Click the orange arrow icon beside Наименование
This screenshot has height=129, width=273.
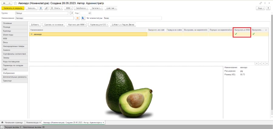click(x=77, y=18)
